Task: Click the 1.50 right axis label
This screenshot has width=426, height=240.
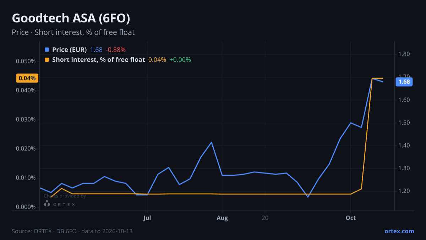Action: pyautogui.click(x=404, y=123)
